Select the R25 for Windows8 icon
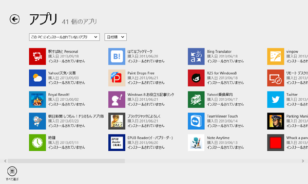This screenshot has height=184, width=308. coord(196,78)
